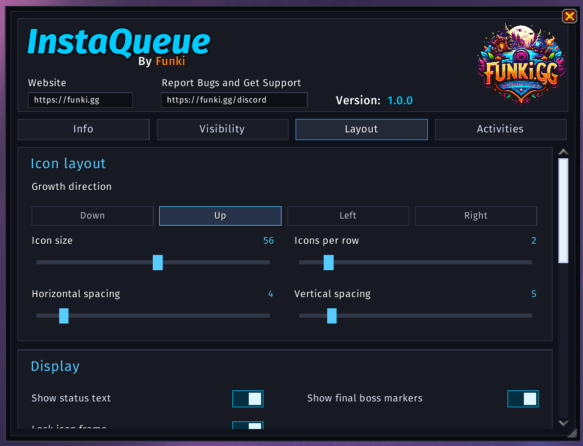This screenshot has width=583, height=446.
Task: Click the Growth direction label
Action: [x=71, y=186]
